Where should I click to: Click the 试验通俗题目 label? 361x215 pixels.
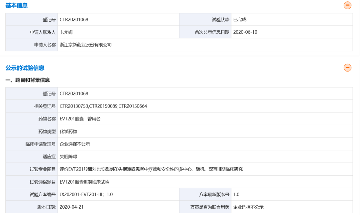[43, 182]
